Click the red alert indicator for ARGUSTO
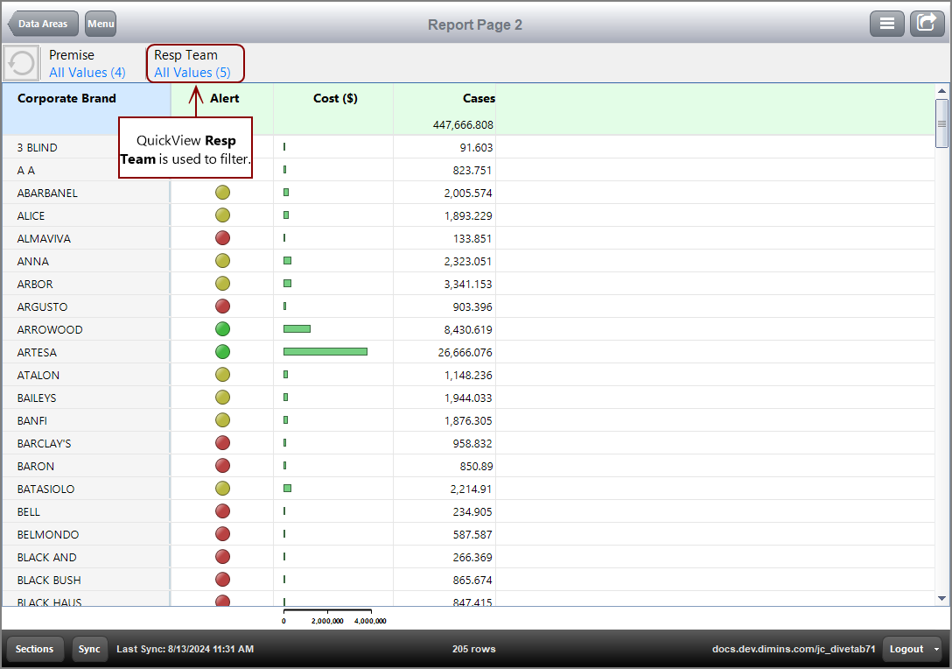This screenshot has width=952, height=669. (x=222, y=306)
